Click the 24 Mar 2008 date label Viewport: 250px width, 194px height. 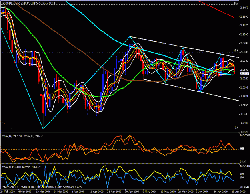pos(61,192)
